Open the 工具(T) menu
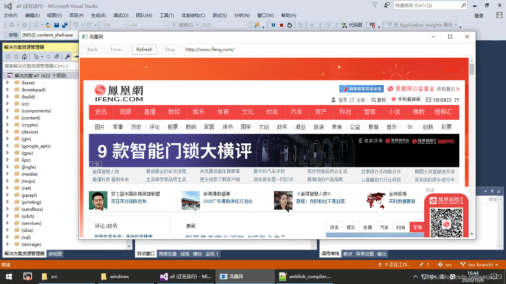 (x=167, y=16)
